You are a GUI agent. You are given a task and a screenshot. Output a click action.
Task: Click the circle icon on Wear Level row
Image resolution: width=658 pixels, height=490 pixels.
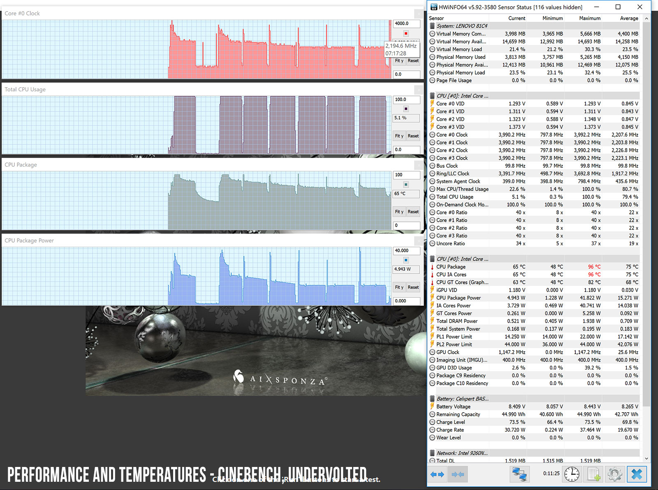(432, 438)
